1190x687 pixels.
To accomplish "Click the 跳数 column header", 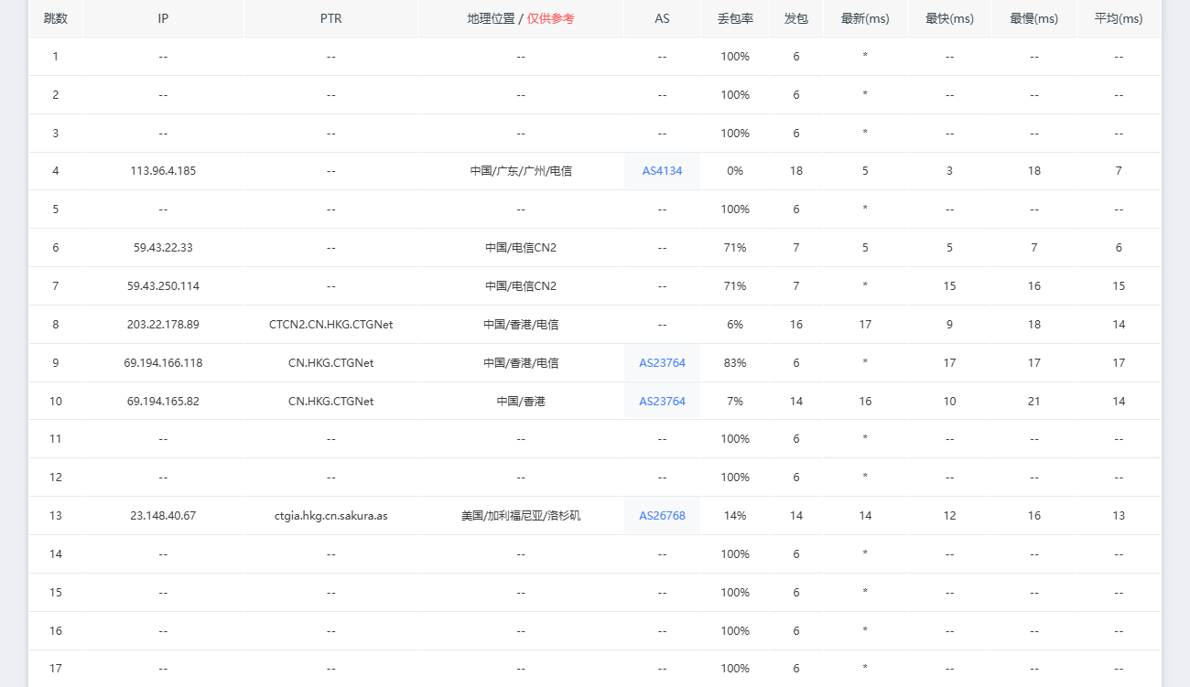I will [x=56, y=18].
